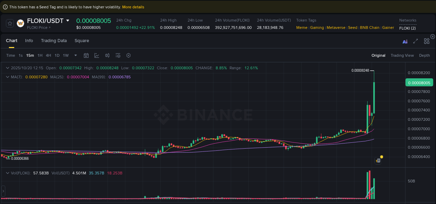Switch to the Trading Data tab
Screen dimensions: 436x204
54,41
